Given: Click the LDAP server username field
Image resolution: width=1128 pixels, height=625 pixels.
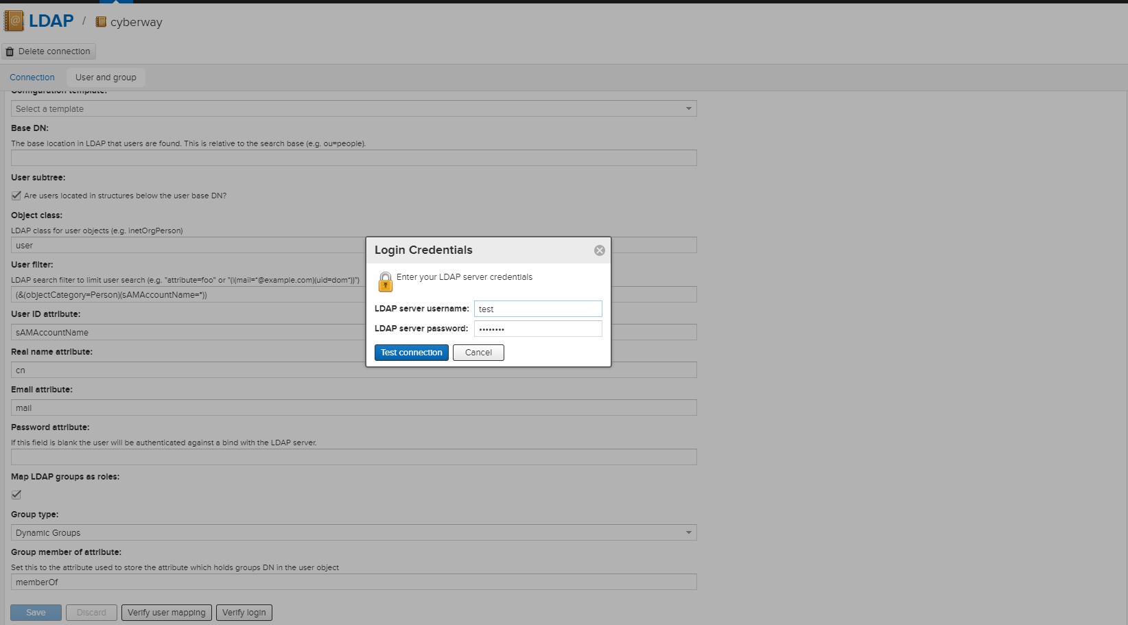Looking at the screenshot, I should [538, 309].
